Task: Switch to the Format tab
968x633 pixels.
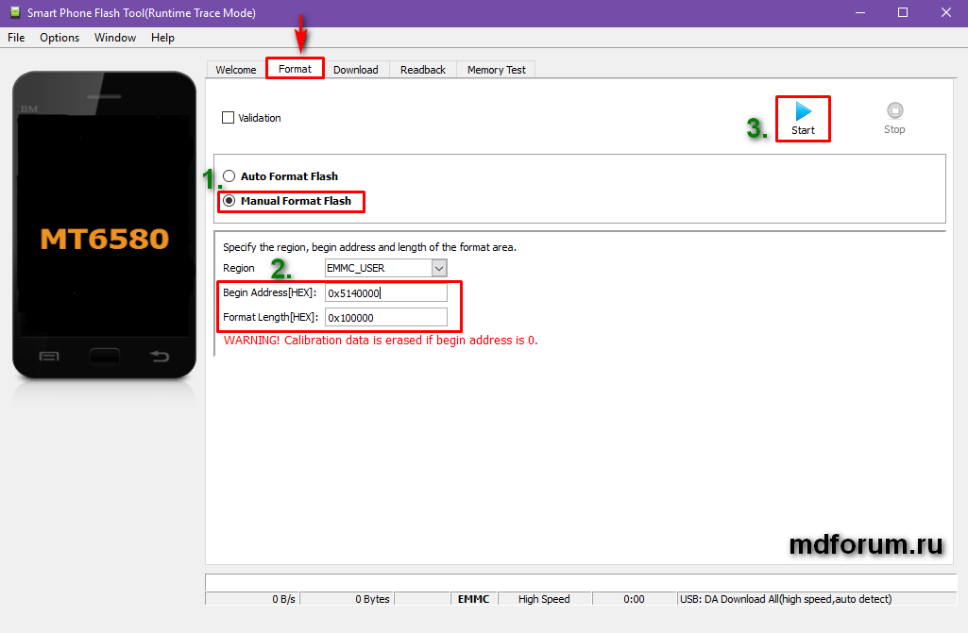Action: pyautogui.click(x=295, y=69)
